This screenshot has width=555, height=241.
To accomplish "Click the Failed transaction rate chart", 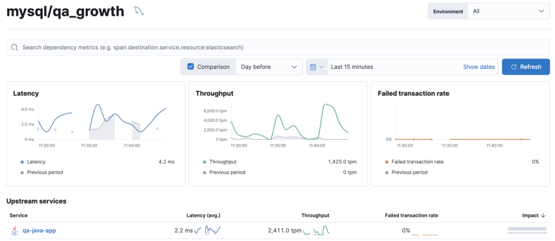I will coord(463,122).
